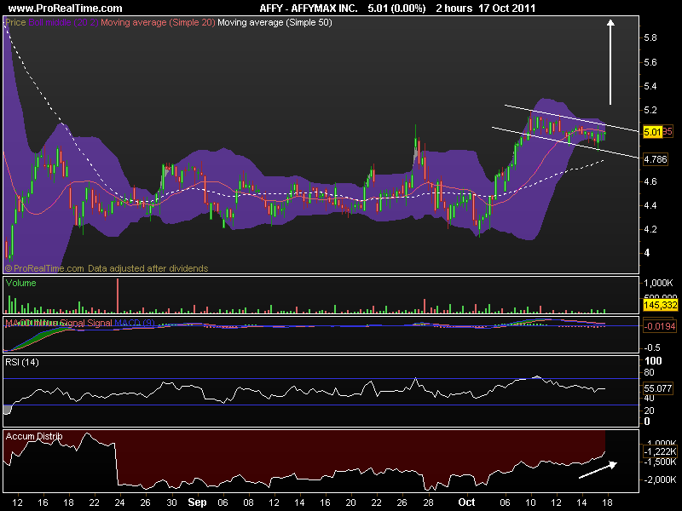Select the 2 hours timeframe label
The width and height of the screenshot is (682, 511).
454,9
